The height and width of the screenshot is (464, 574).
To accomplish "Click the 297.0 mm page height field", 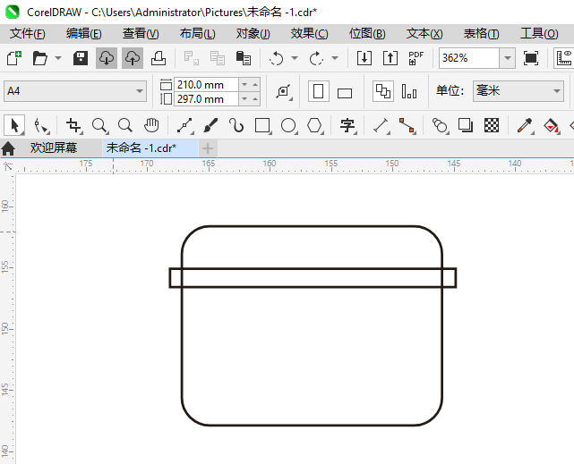I will 207,99.
